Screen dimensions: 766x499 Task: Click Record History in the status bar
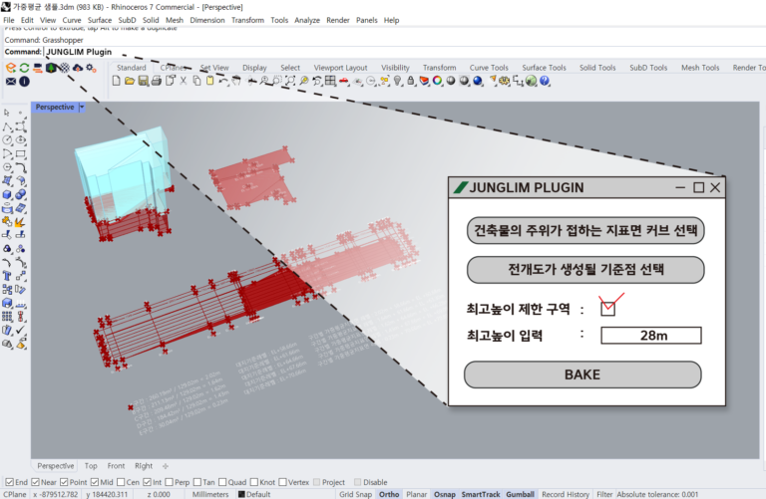[566, 494]
